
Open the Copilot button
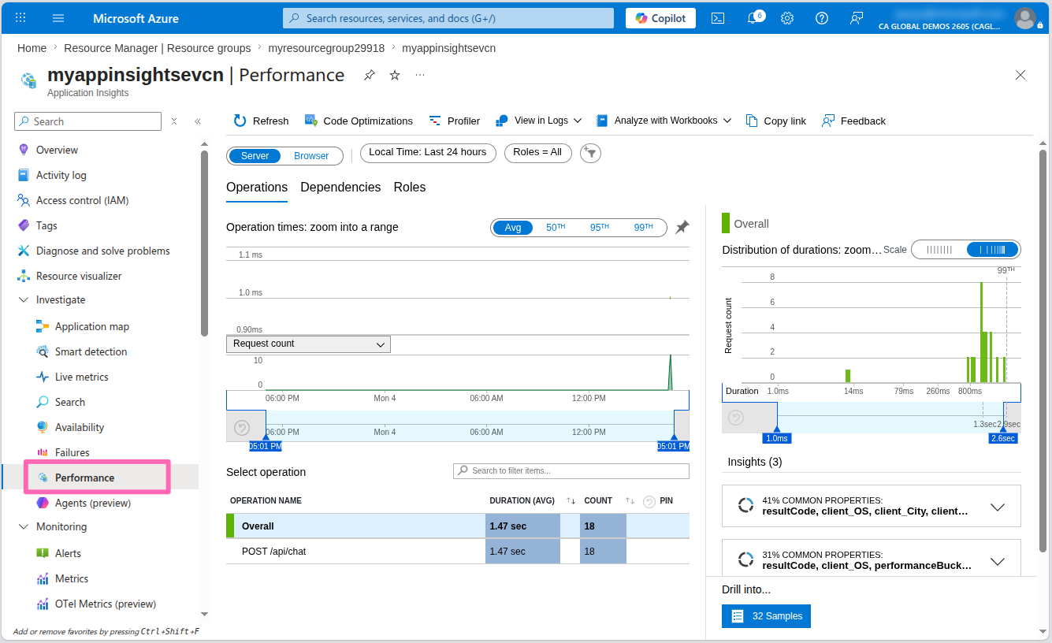[660, 18]
